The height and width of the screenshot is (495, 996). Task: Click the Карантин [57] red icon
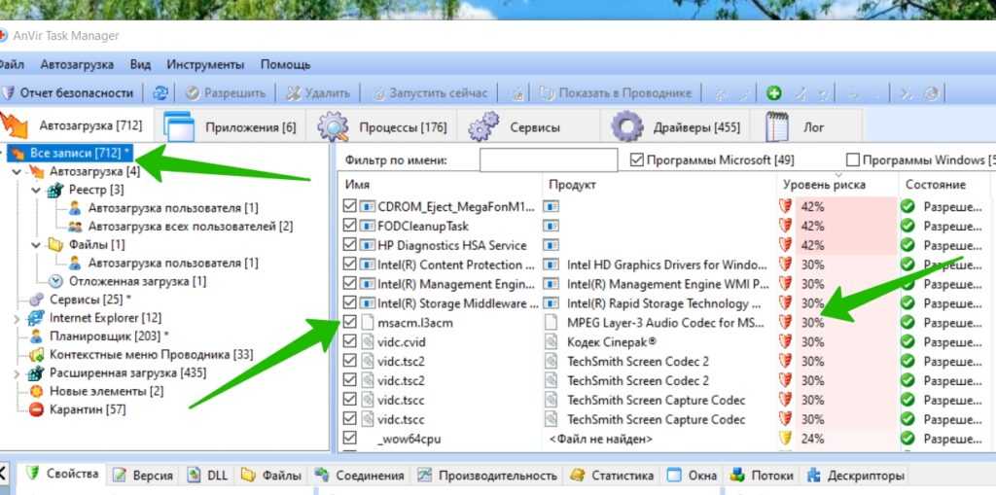(x=36, y=409)
